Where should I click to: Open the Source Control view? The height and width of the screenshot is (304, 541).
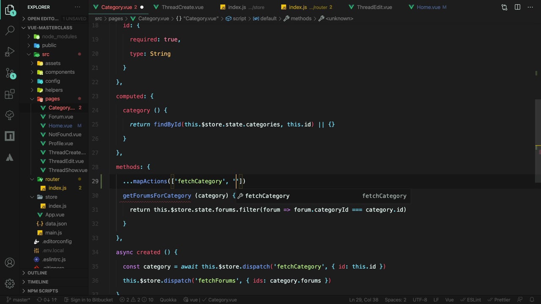coord(9,73)
